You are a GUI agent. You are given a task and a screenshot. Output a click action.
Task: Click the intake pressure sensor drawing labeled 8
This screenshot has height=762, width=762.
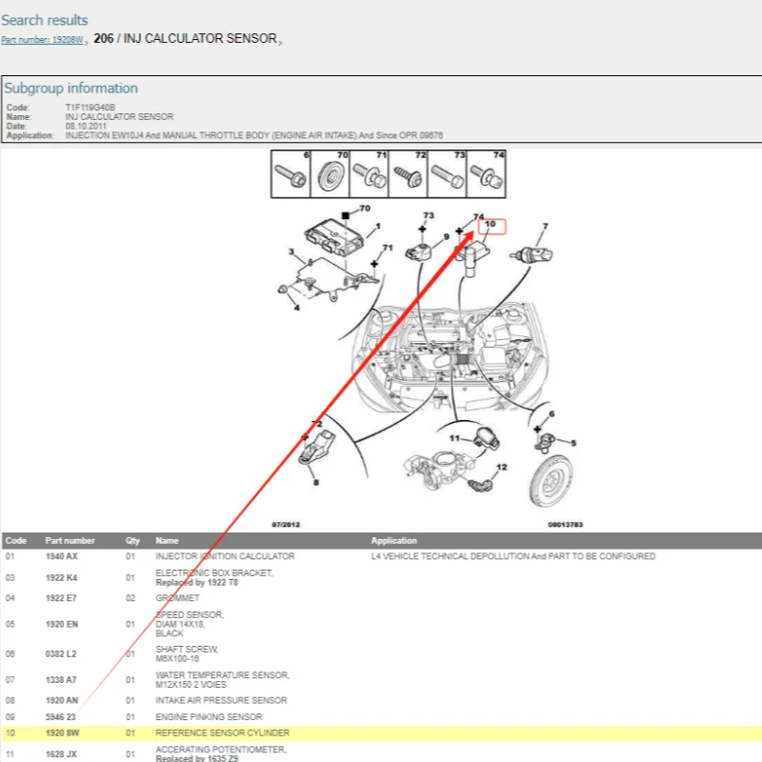(317, 448)
